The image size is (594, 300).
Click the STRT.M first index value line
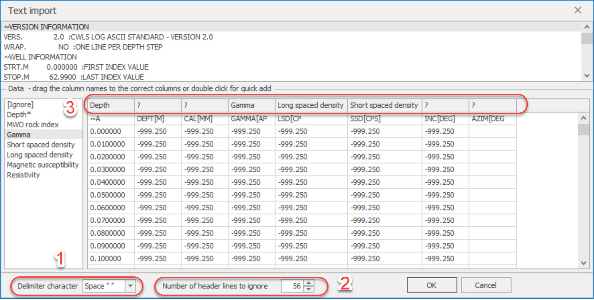click(x=291, y=67)
